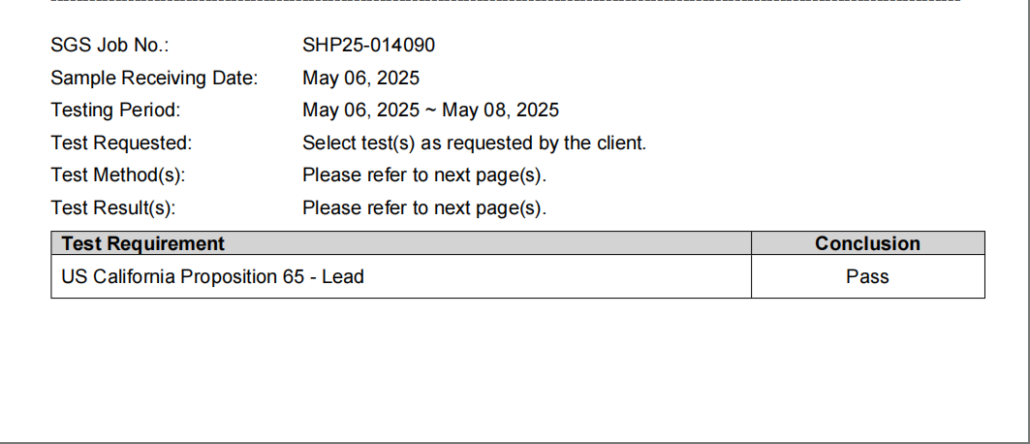Click the Testing Period label
This screenshot has height=444, width=1030.
(x=115, y=111)
